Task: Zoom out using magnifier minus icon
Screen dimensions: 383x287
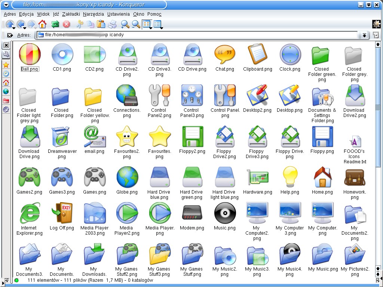Action: pyautogui.click(x=136, y=24)
